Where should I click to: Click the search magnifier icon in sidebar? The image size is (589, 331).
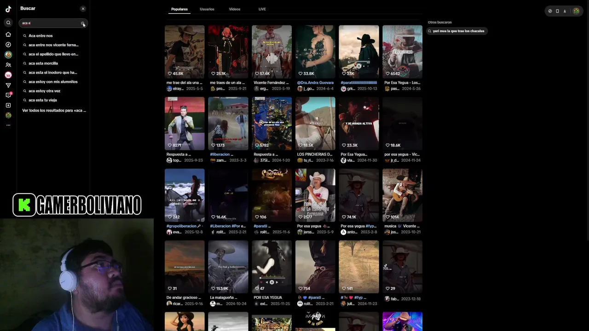point(8,23)
